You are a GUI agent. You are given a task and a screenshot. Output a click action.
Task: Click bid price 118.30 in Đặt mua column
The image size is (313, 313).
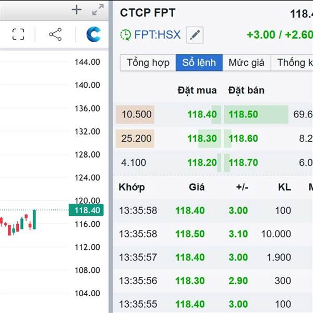click(x=202, y=139)
